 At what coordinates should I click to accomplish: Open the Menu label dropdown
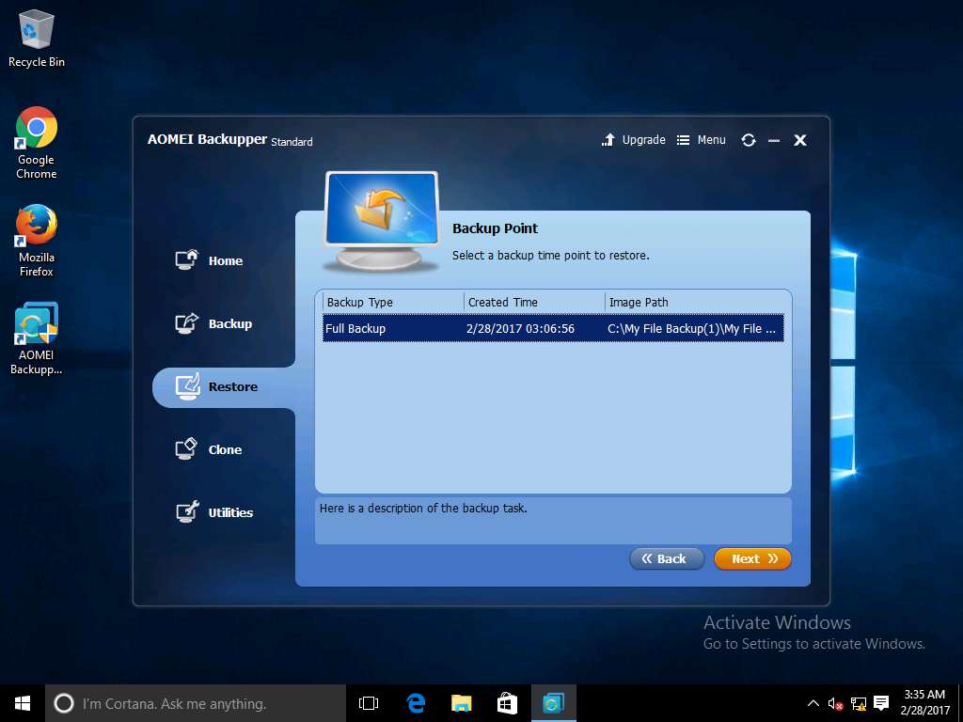pos(711,140)
